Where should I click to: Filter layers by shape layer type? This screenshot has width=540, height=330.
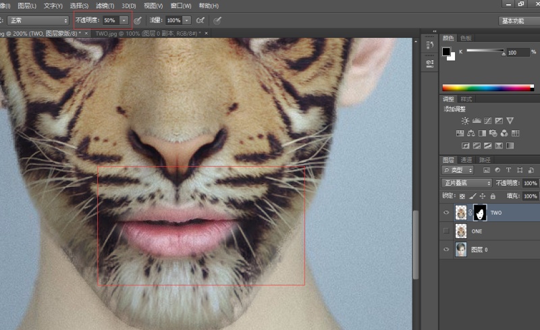[x=520, y=170]
